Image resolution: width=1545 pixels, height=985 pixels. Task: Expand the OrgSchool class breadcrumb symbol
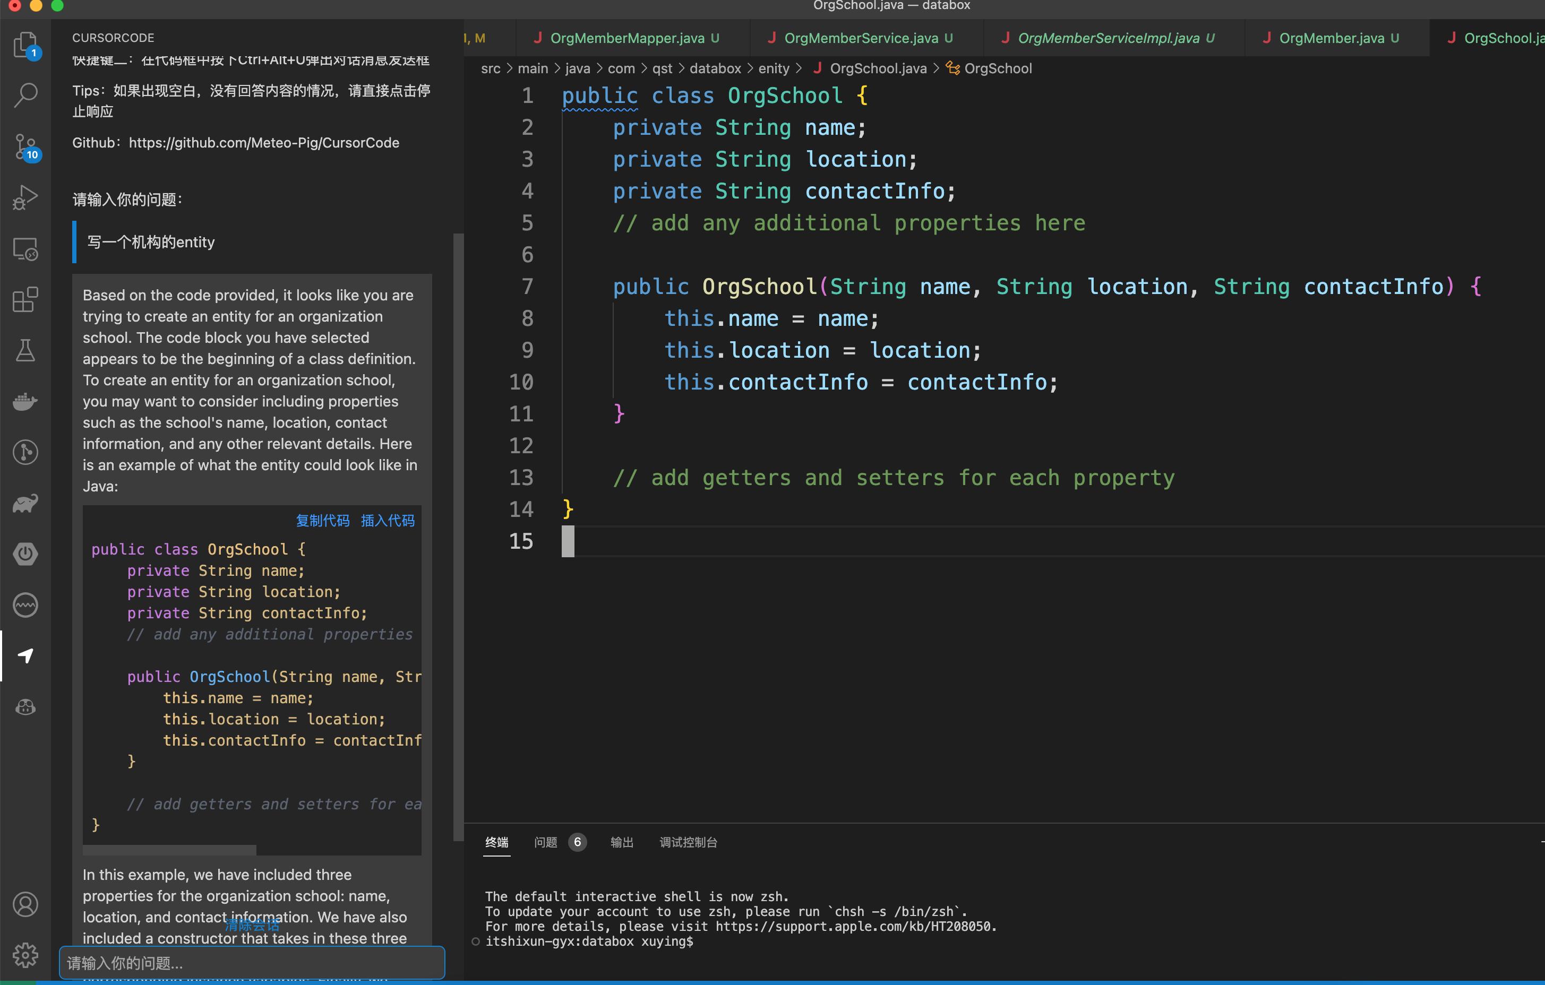997,68
